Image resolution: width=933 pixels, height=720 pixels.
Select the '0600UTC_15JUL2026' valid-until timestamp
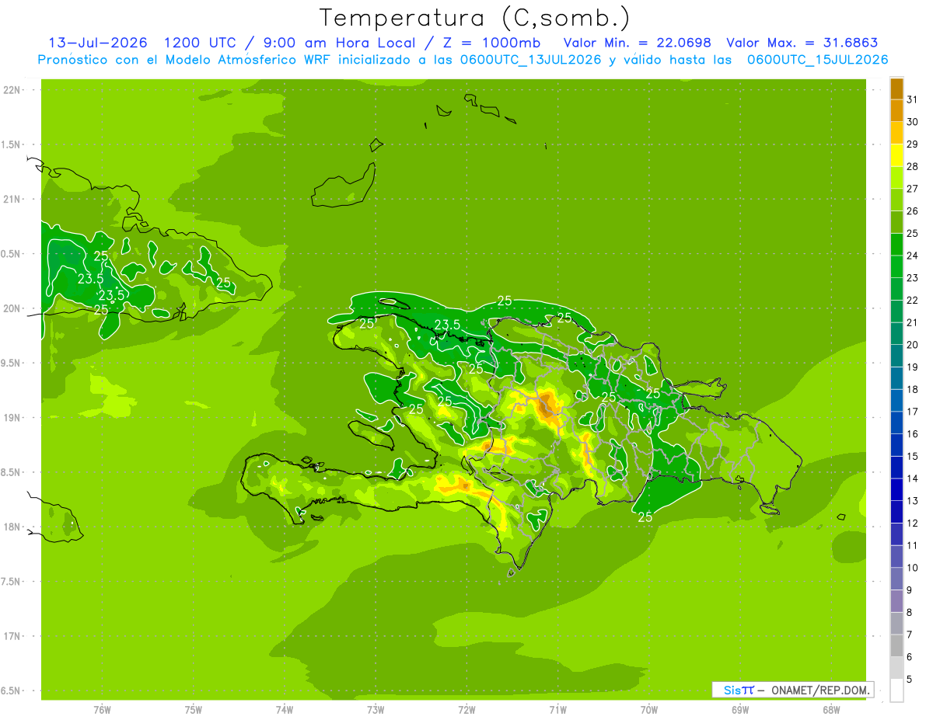pyautogui.click(x=817, y=60)
